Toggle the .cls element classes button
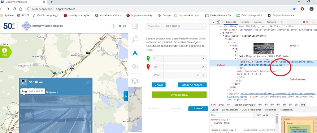This screenshot has width=317, height=133. [x=265, y=115]
